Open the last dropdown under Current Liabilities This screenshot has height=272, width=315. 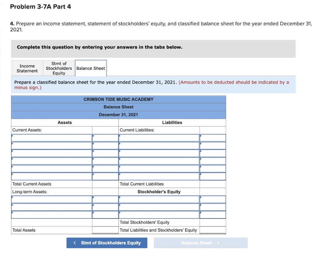(x=158, y=176)
